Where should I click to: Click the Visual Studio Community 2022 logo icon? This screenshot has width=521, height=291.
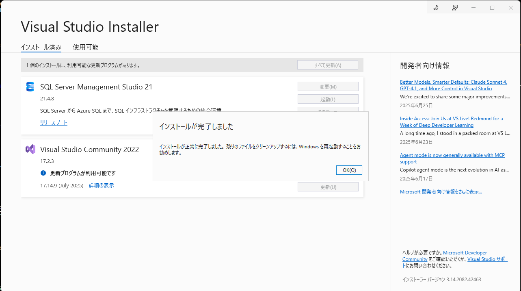click(x=30, y=150)
